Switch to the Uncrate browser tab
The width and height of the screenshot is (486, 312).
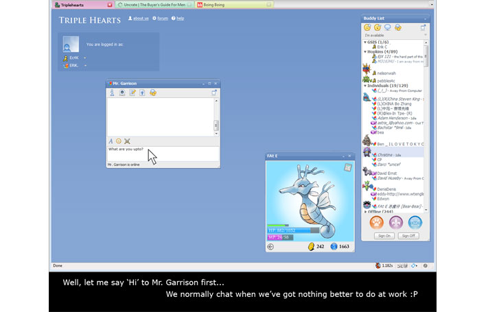coord(151,5)
